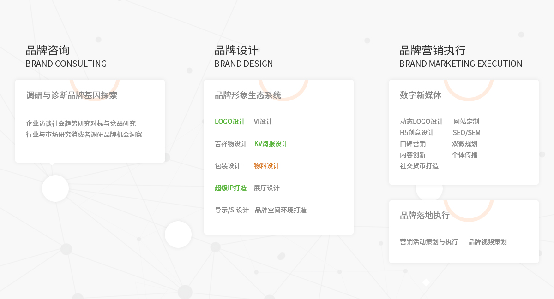Select the 吉祥物设计 item

pos(231,144)
